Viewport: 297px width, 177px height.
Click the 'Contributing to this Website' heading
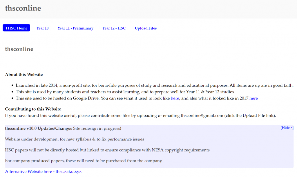[x=33, y=109]
